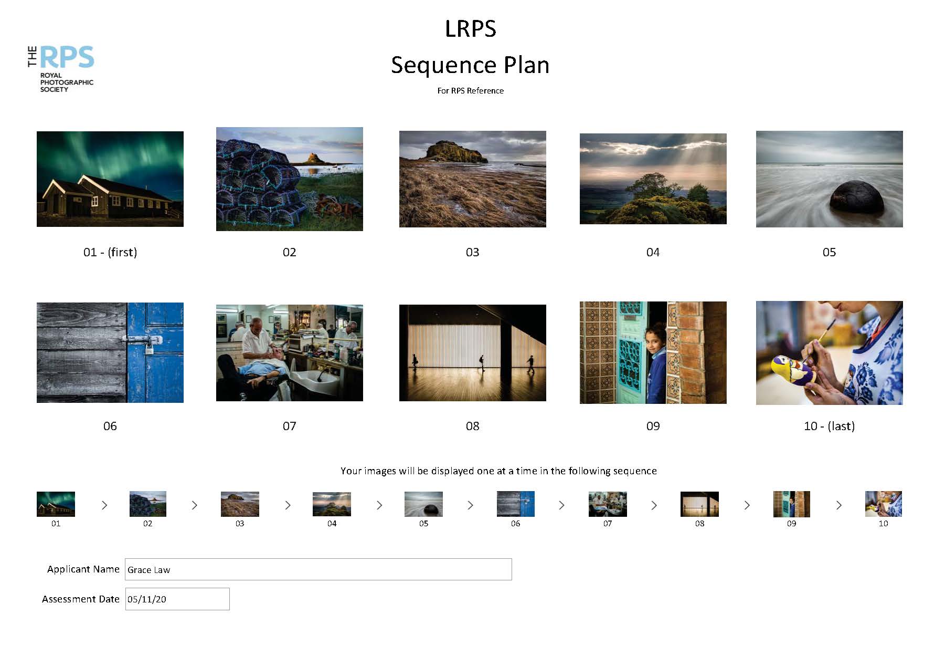Click the arrow between sequence 03 and 04
The image size is (945, 656).
pyautogui.click(x=288, y=505)
